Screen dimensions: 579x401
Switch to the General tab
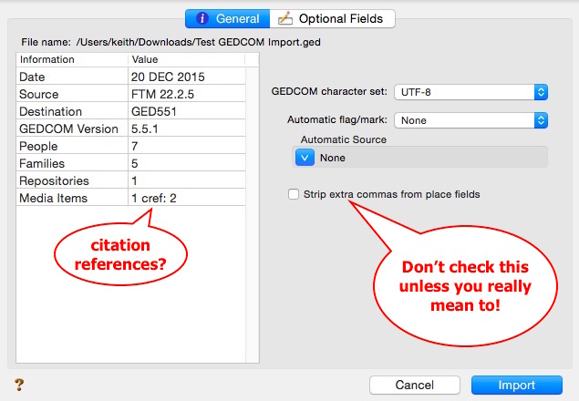coord(227,18)
